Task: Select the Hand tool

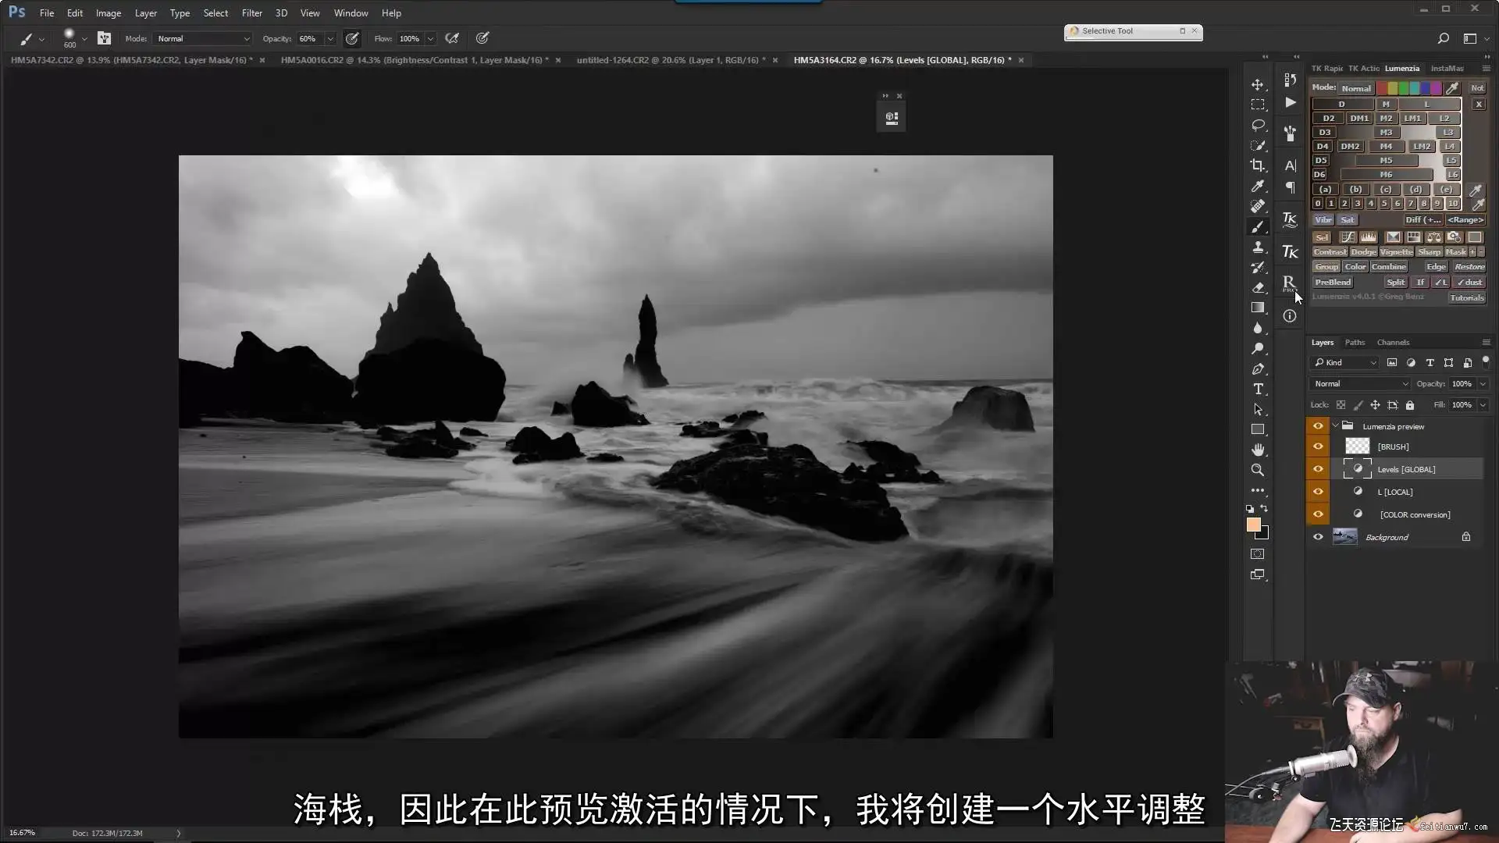Action: pyautogui.click(x=1258, y=450)
